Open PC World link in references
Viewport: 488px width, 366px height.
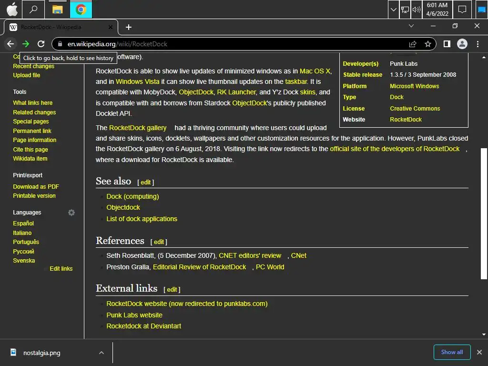pos(270,267)
